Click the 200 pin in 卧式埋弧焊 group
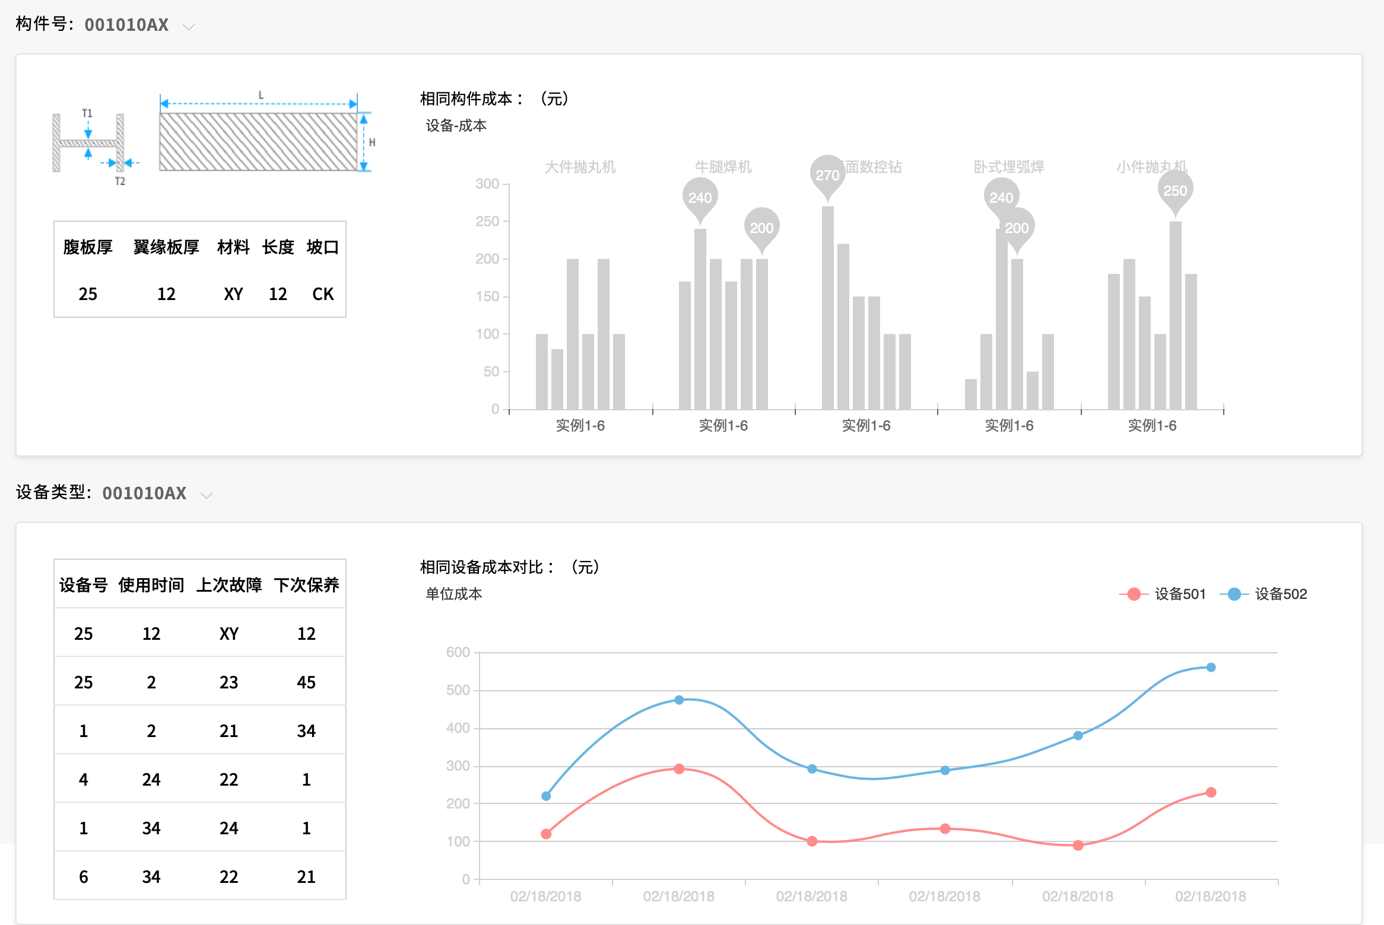Viewport: 1384px width, 925px height. [1017, 227]
